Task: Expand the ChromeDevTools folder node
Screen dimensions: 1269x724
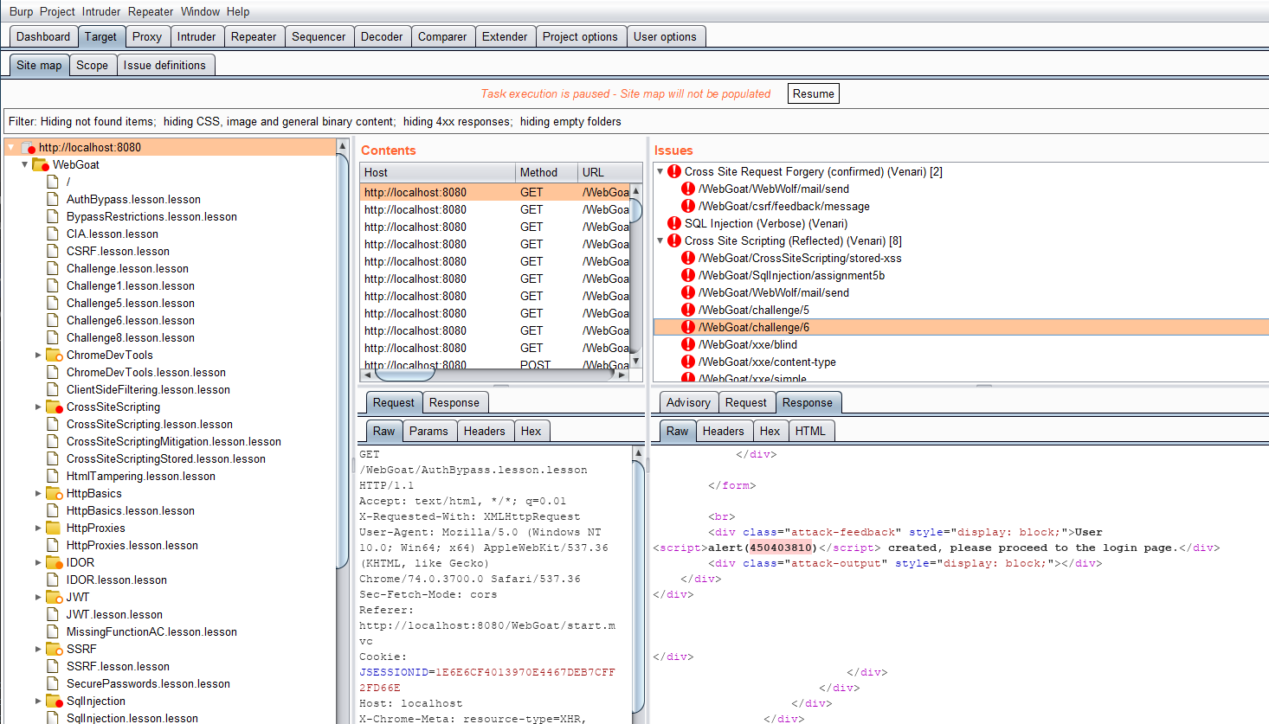Action: point(38,355)
